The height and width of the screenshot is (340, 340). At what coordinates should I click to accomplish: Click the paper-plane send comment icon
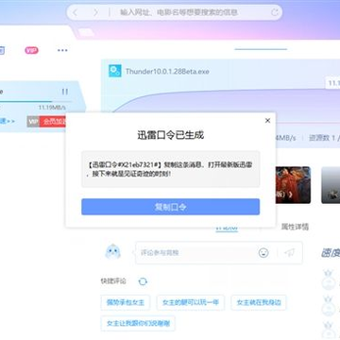click(x=289, y=252)
